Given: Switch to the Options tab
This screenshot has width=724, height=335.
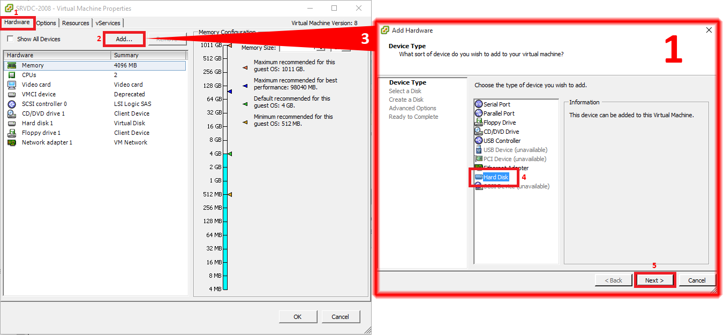Looking at the screenshot, I should pos(46,22).
